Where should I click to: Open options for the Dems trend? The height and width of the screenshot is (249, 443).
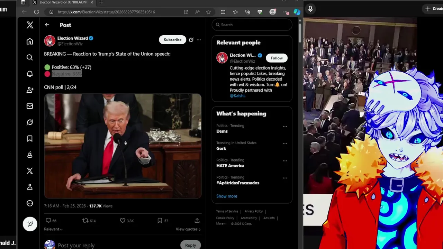coord(285,126)
